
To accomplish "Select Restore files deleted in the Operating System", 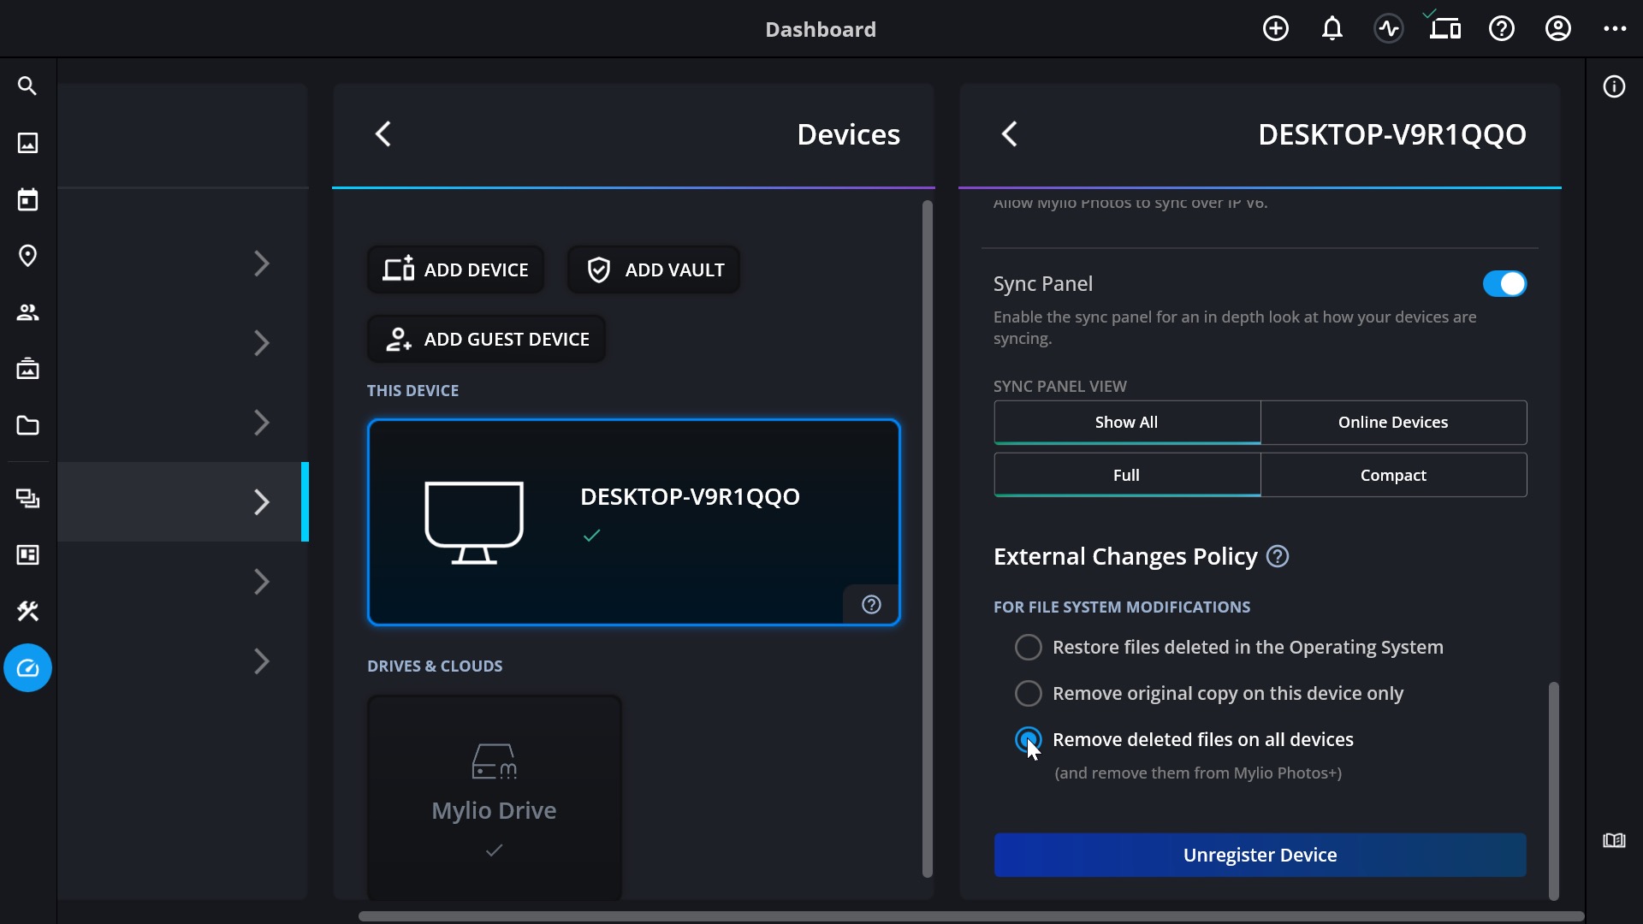I will coord(1028,648).
